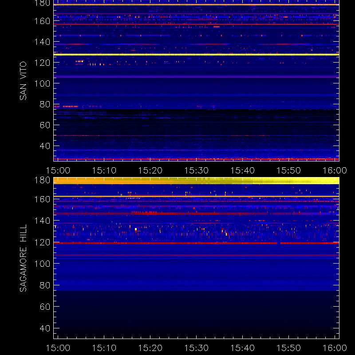The width and height of the screenshot is (355, 355).
Task: Pick the 80 frequency label on San Vito axis
Action: click(x=45, y=104)
